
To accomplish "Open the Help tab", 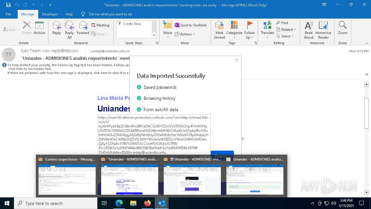I will click(x=69, y=14).
